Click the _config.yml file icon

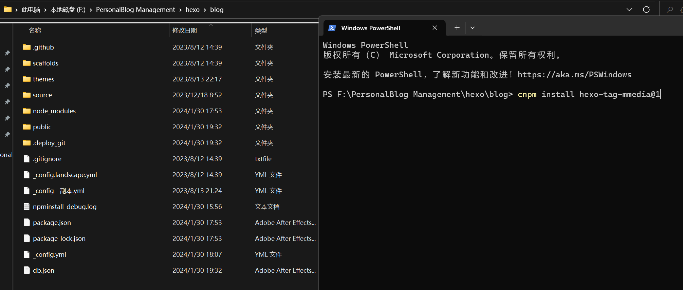(27, 254)
